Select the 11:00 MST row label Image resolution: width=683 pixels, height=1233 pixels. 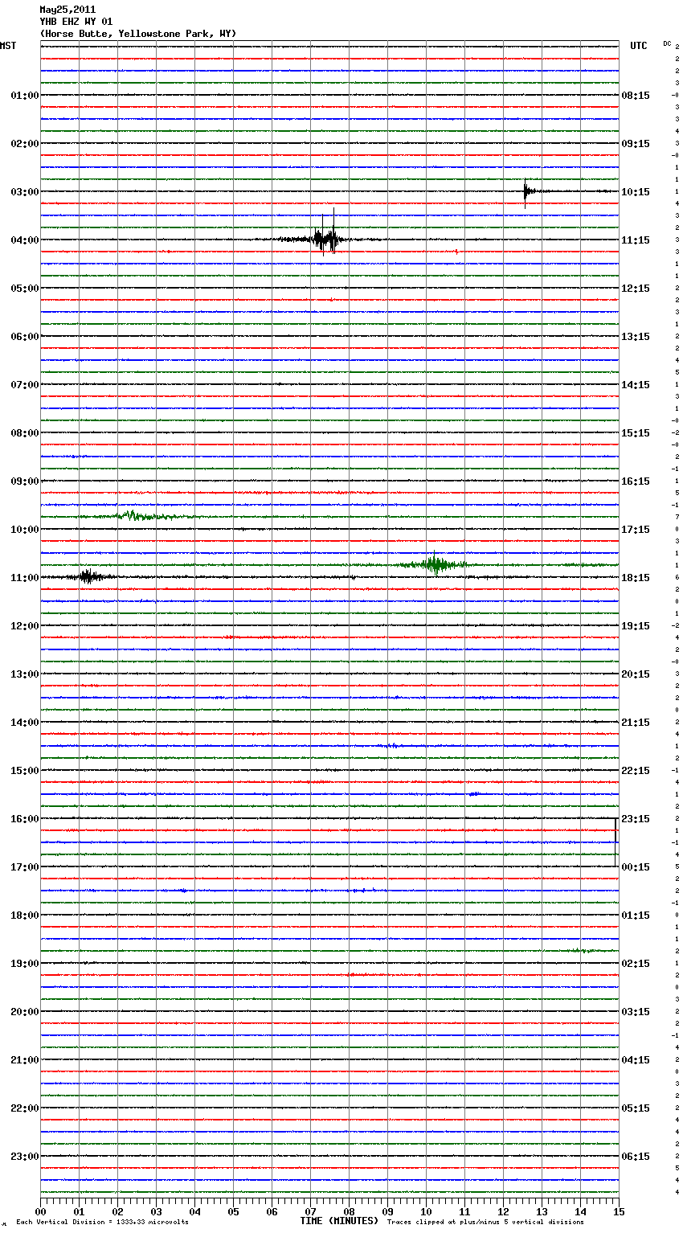point(24,578)
